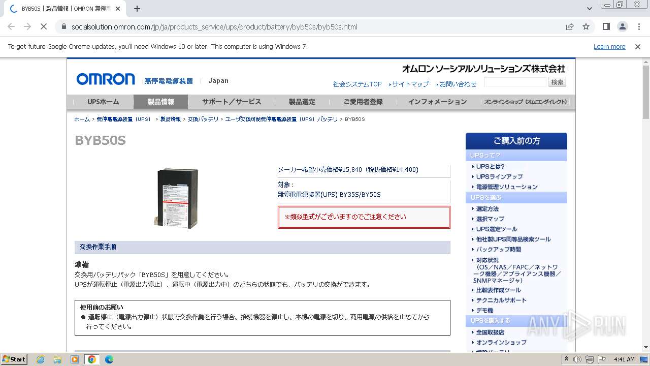Launch Internet Explorer from taskbar
Image resolution: width=650 pixels, height=366 pixels.
click(x=40, y=359)
